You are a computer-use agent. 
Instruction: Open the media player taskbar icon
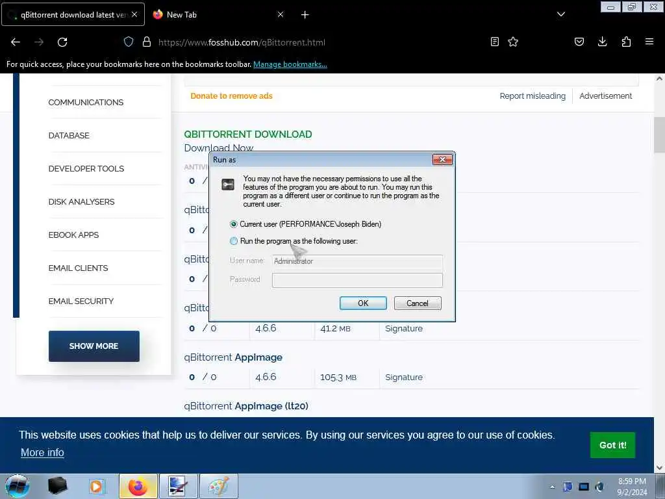coord(97,486)
